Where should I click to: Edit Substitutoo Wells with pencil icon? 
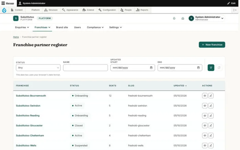211,146
